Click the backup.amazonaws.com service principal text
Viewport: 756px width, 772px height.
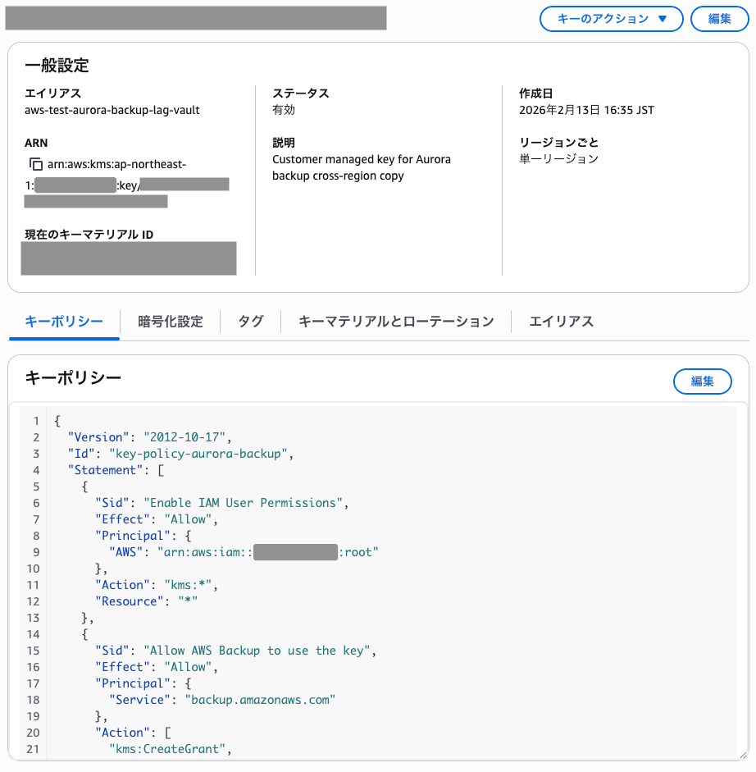(x=263, y=699)
